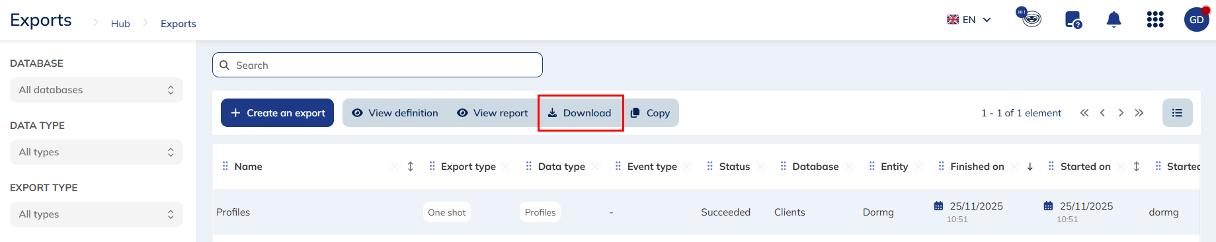This screenshot has height=242, width=1216.
Task: Open the help documentation icon
Action: (1073, 20)
